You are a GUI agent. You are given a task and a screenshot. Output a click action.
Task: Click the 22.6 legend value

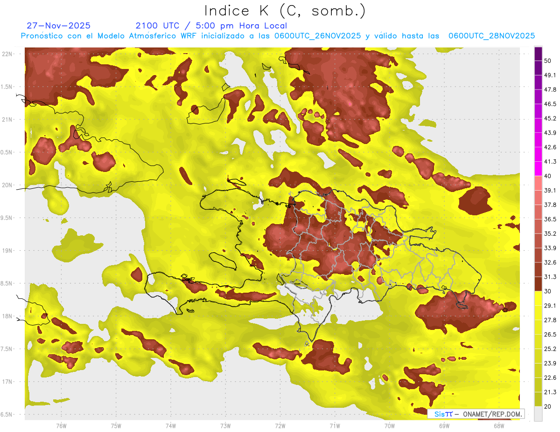coord(550,378)
